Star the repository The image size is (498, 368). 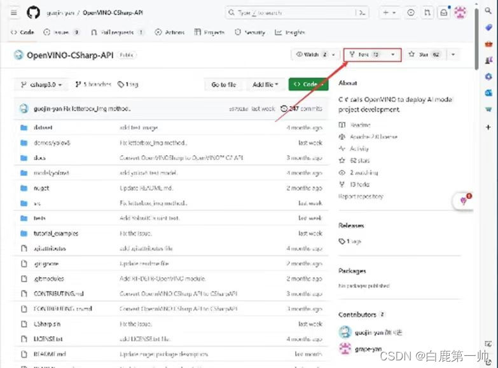[424, 55]
